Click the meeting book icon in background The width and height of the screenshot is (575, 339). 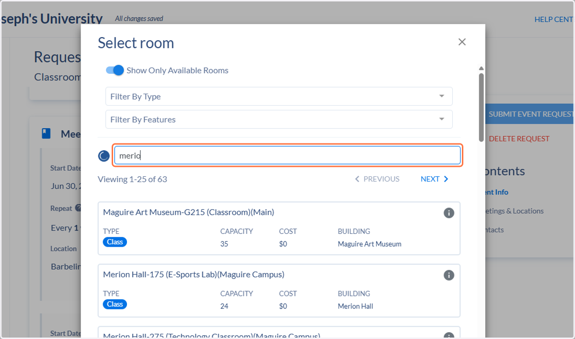point(46,133)
